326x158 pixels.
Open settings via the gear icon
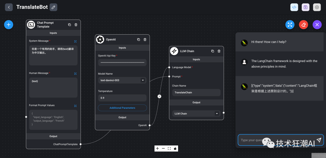[x=317, y=7]
